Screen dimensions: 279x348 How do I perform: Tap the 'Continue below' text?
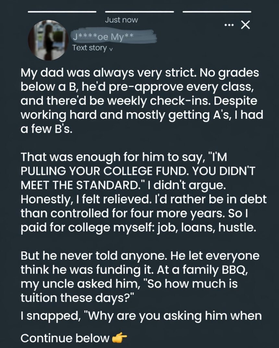point(65,339)
